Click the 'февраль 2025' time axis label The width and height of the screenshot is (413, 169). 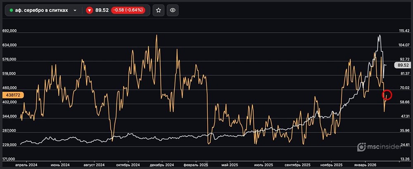[196, 165]
